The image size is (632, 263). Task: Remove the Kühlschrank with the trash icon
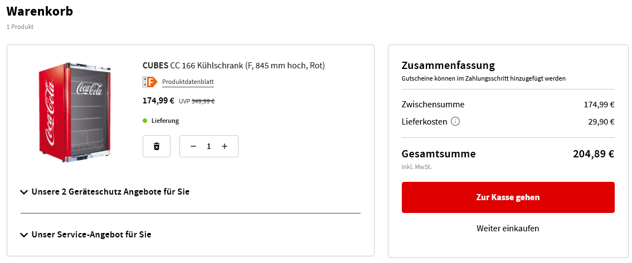pyautogui.click(x=157, y=146)
